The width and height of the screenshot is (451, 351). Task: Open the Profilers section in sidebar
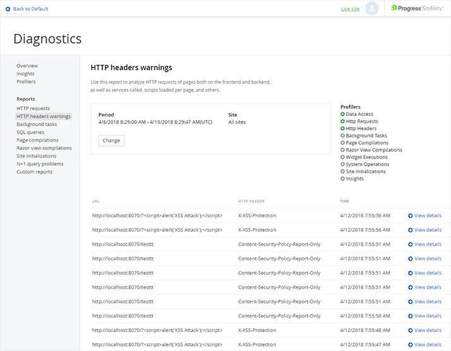(26, 81)
